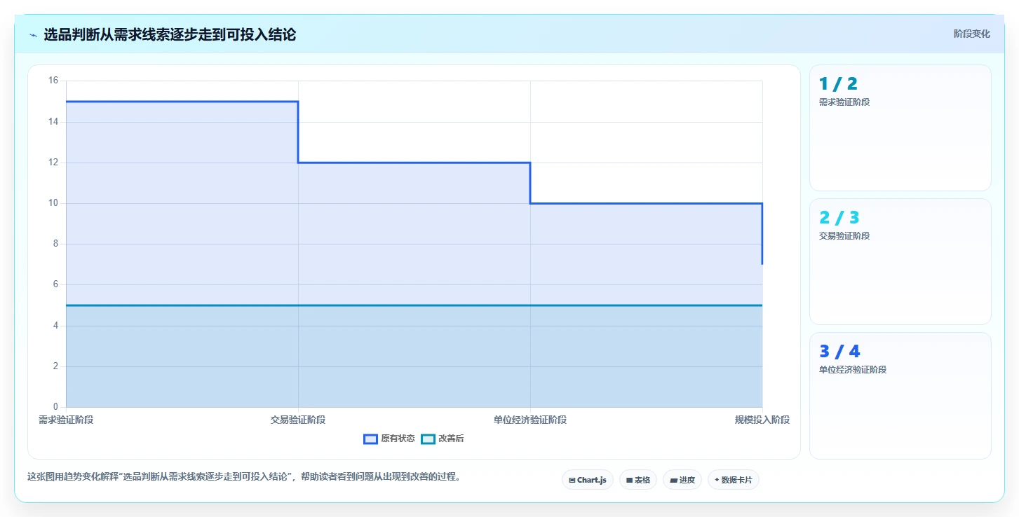Image resolution: width=1019 pixels, height=517 pixels.
Task: Click the chart title 选品判断从需求线索逐步走到可投入结论
Action: tap(170, 34)
